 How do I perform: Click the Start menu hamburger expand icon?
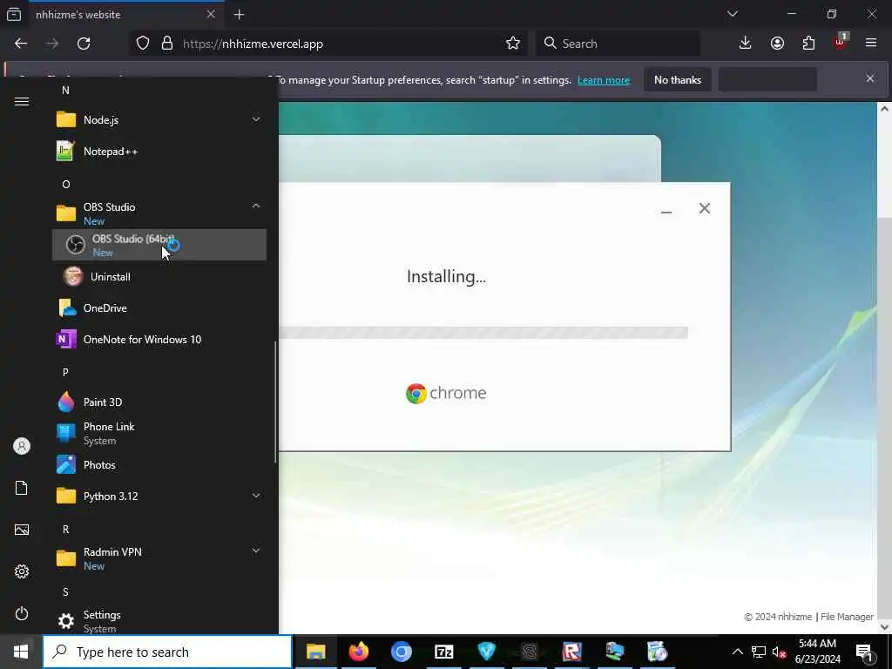tap(22, 102)
